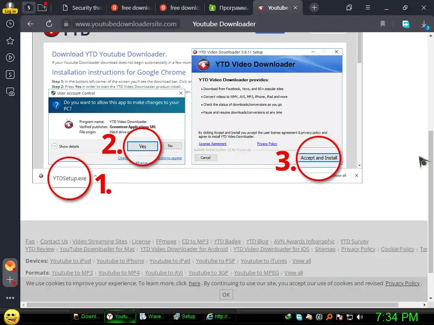Click the site security lock icon
This screenshot has width=434, height=325.
[66, 24]
